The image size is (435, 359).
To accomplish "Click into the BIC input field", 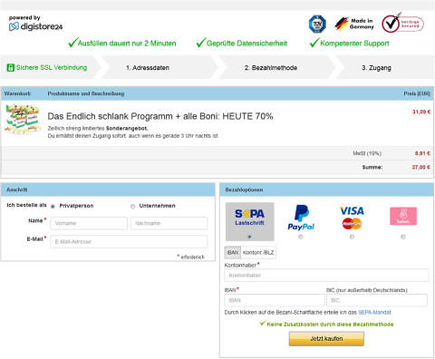I will pos(377,300).
